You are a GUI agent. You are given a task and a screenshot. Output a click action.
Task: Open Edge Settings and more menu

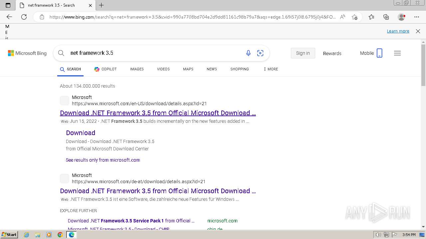(x=417, y=17)
